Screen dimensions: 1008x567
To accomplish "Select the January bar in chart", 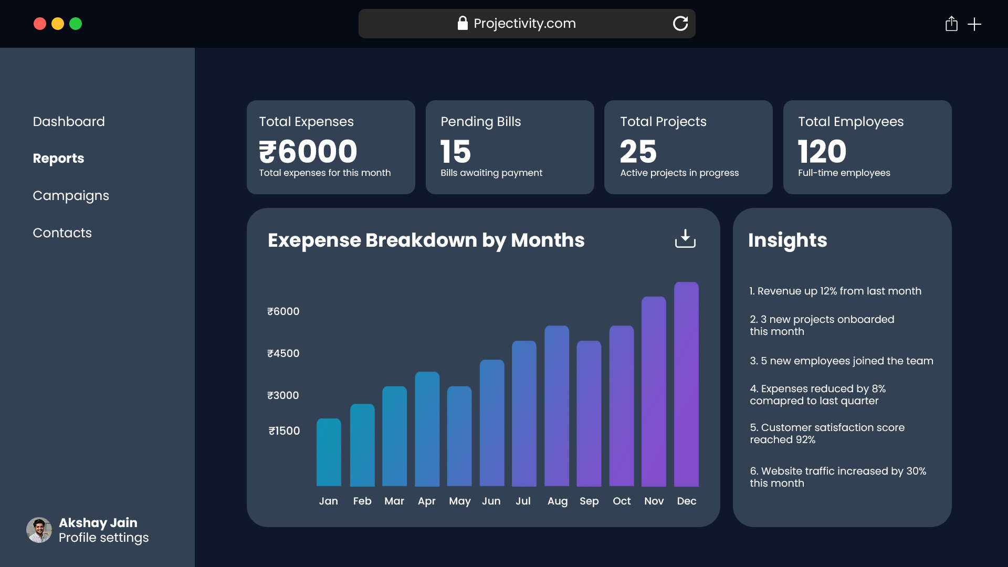I will (x=329, y=452).
